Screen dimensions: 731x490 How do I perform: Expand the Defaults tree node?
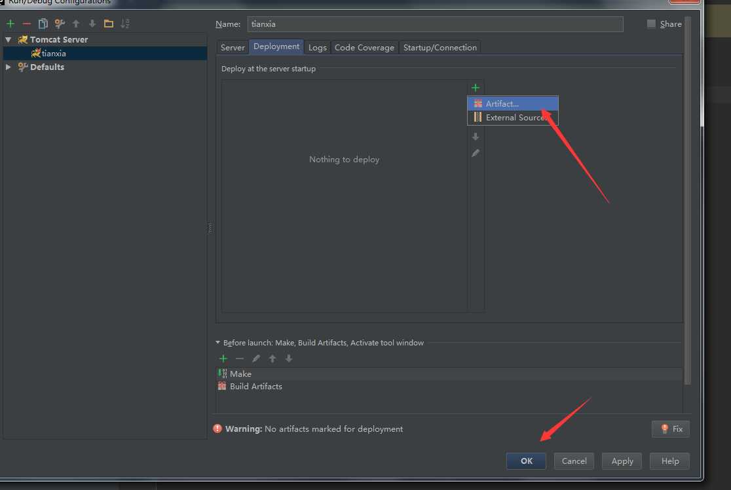(8, 67)
